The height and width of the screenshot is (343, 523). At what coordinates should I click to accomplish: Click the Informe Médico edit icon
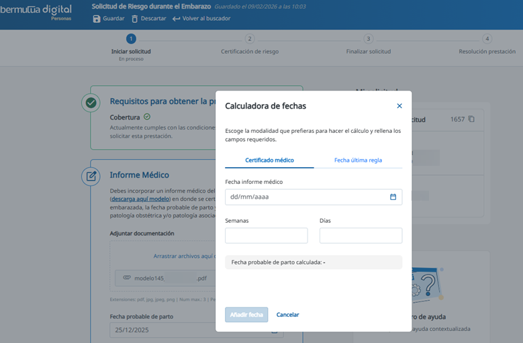[91, 177]
